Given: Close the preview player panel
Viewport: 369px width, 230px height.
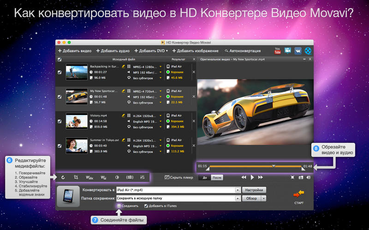Looking at the screenshot, I should tap(310, 59).
